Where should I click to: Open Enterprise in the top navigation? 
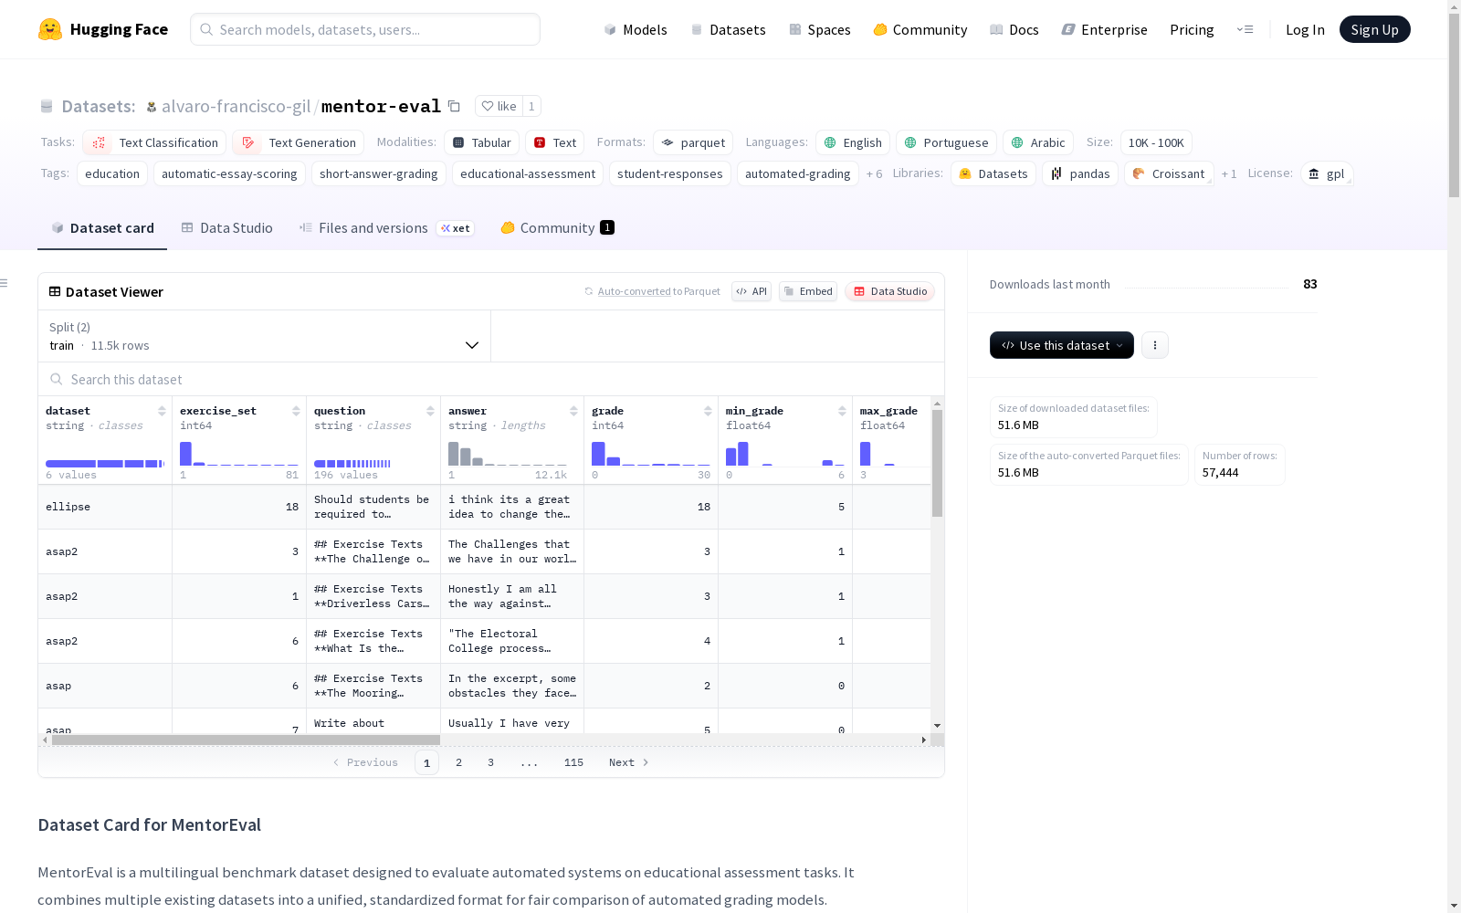click(x=1104, y=29)
